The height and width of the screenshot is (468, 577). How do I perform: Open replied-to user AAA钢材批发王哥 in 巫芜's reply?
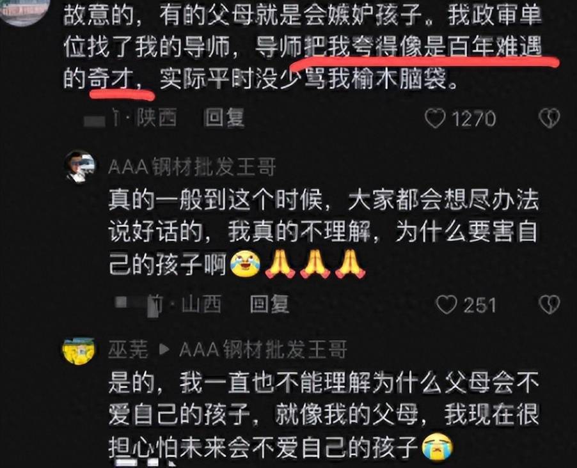263,350
